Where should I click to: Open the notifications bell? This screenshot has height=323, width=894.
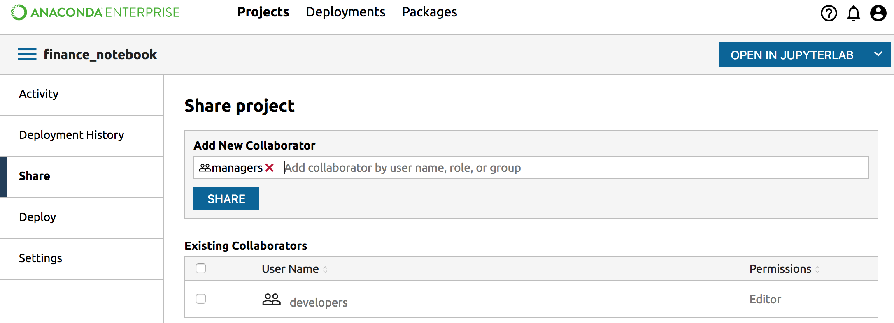[853, 13]
